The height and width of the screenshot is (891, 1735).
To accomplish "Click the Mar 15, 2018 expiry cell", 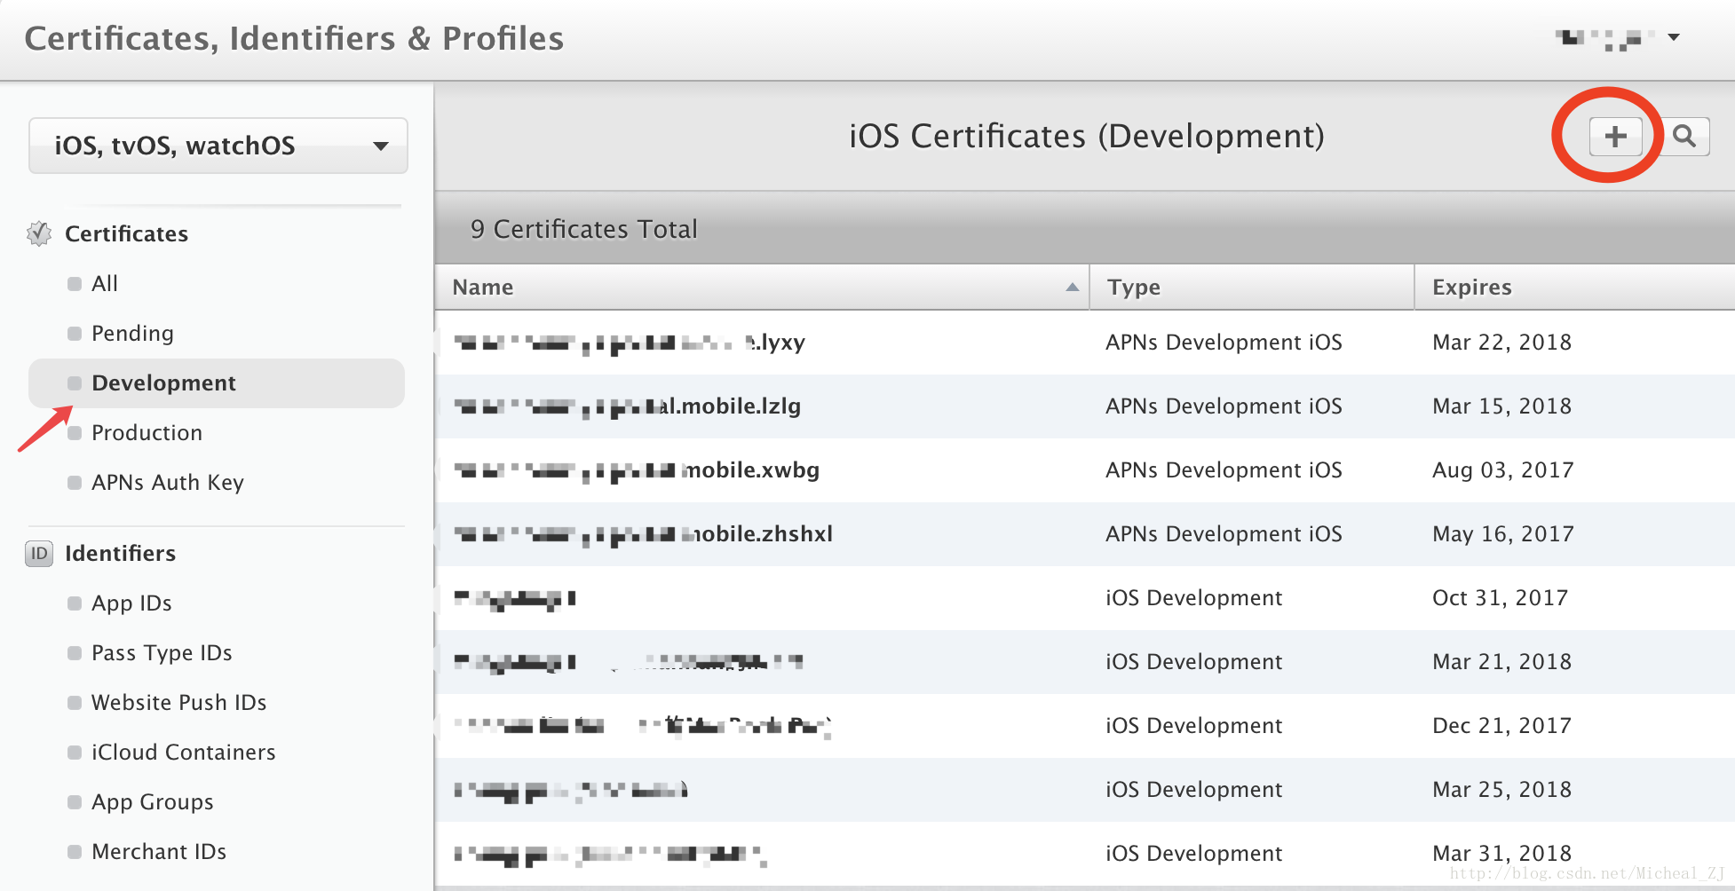I will [1501, 406].
